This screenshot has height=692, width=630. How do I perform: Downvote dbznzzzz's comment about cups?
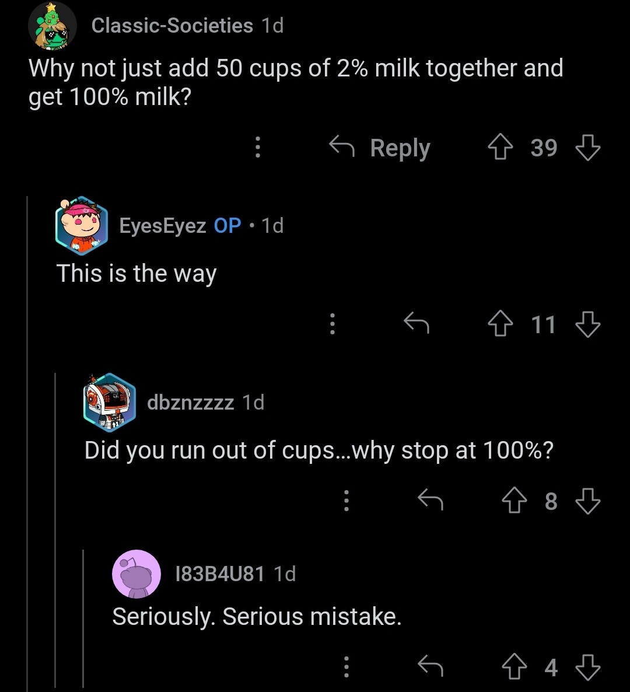point(587,501)
